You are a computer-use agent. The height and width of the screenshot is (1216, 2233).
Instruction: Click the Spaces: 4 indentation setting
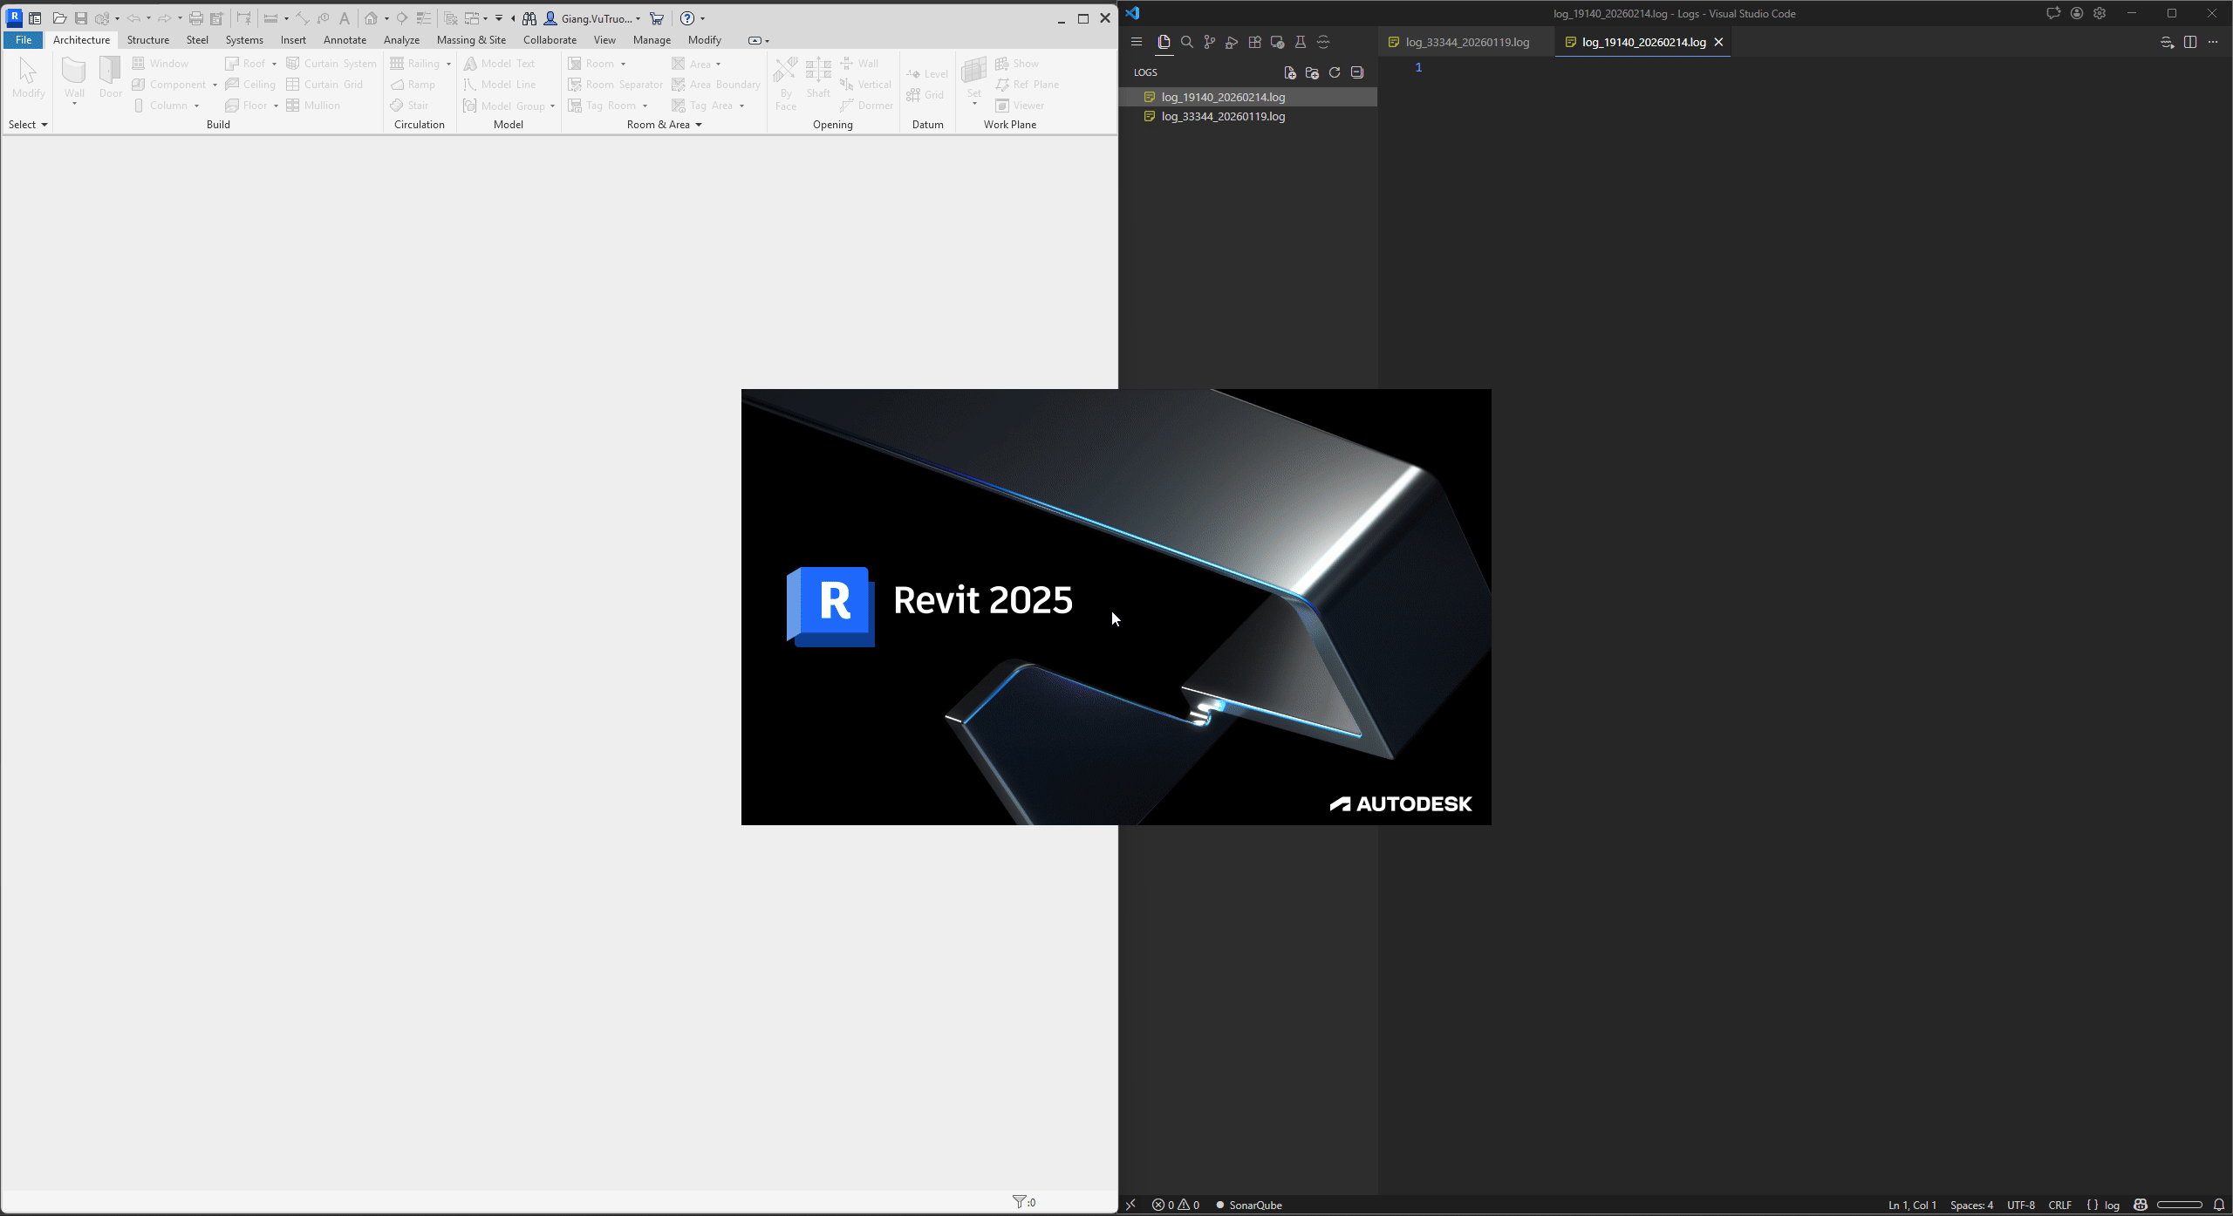pos(1971,1205)
